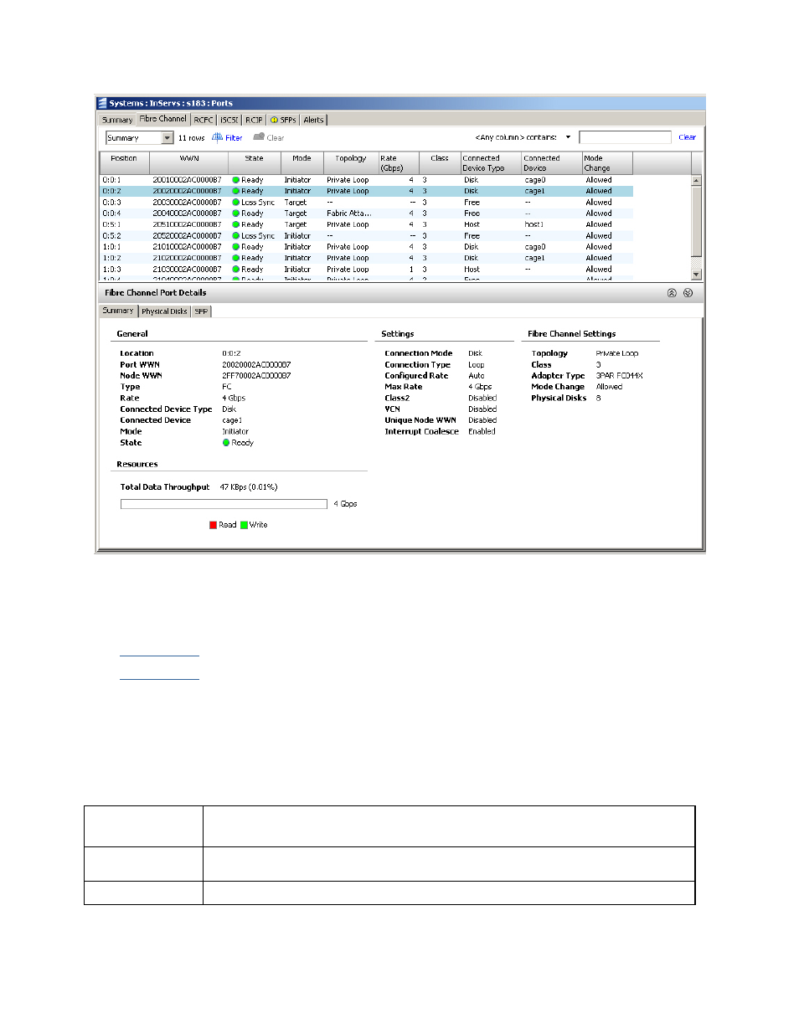The image size is (799, 1034).
Task: Click the green State Ready icon in General
Action: [x=226, y=443]
